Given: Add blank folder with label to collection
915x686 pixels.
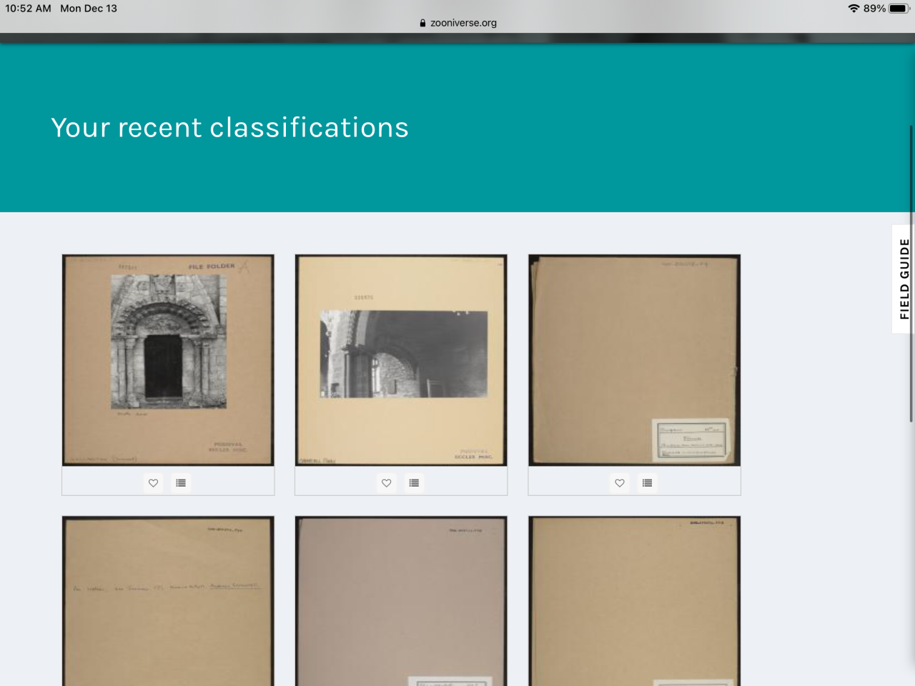Looking at the screenshot, I should pyautogui.click(x=647, y=483).
